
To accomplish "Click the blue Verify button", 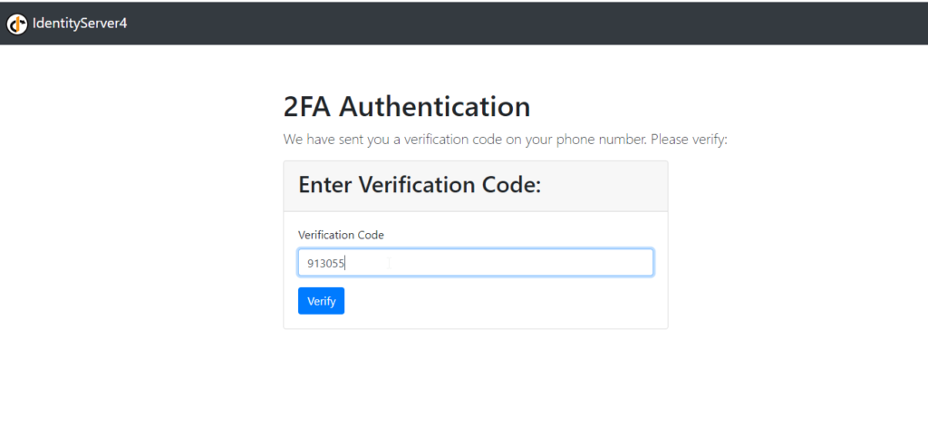I will coord(321,301).
